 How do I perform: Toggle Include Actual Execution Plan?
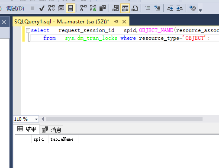tap(83, 8)
